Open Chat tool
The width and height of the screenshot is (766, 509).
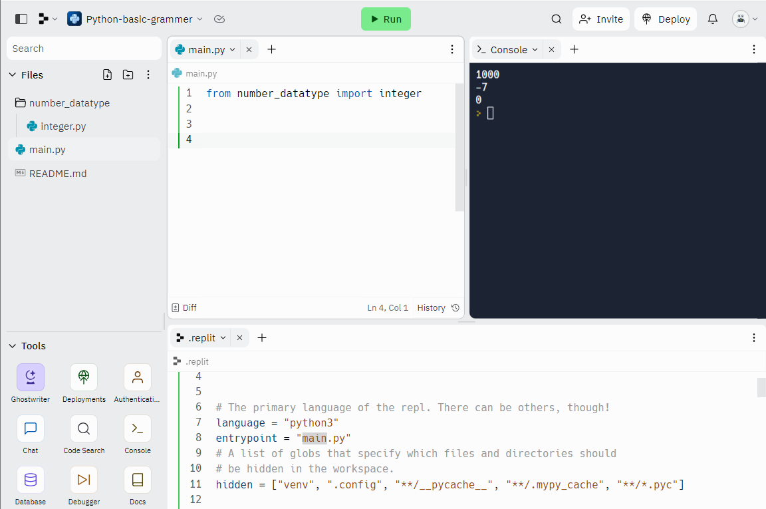click(31, 434)
